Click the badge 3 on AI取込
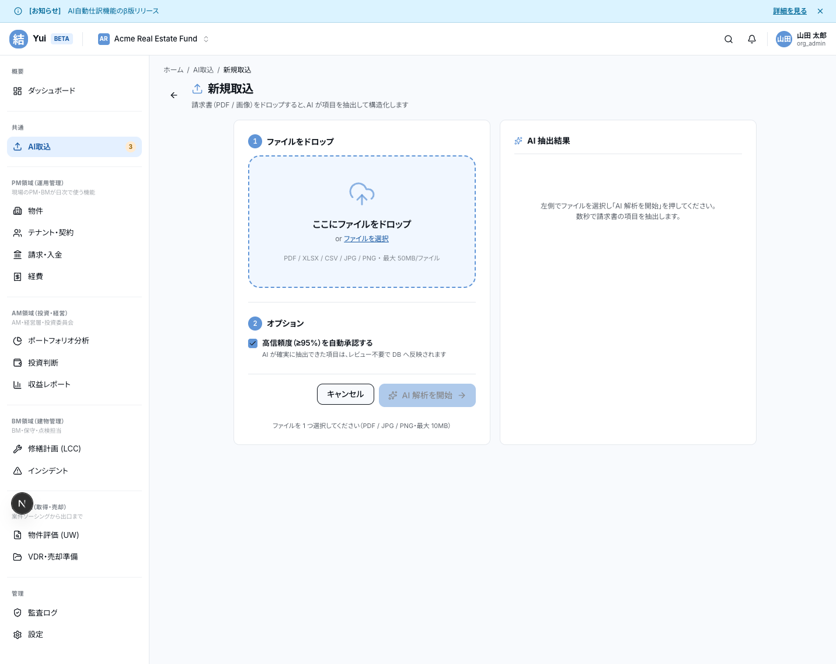The image size is (836, 664). (131, 147)
